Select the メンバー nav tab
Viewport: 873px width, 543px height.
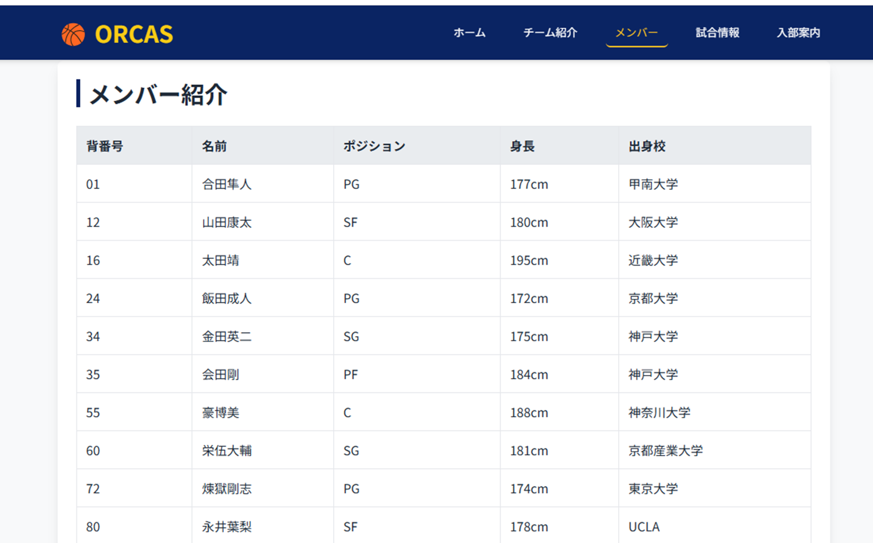pos(636,33)
